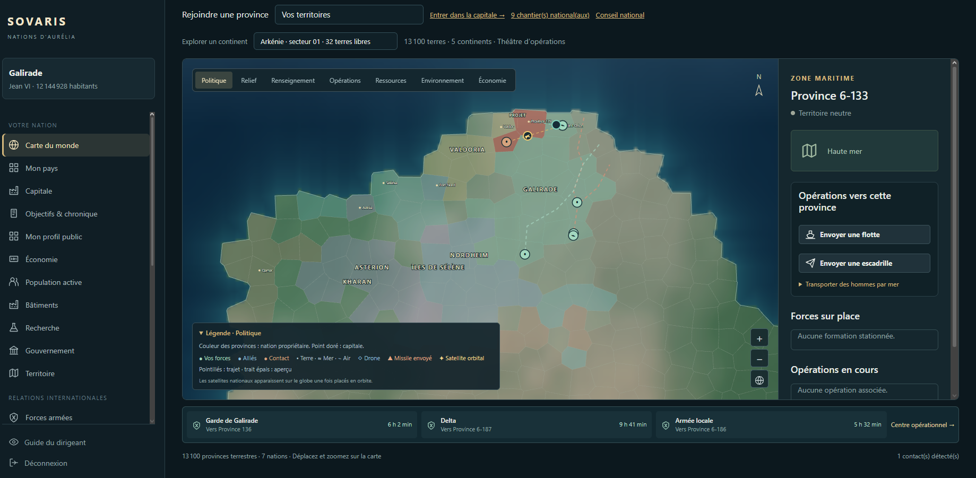Open Économie in the sidebar
The image size is (976, 478).
coord(76,259)
